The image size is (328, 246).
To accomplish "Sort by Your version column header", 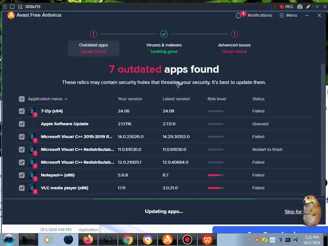I will tap(130, 99).
